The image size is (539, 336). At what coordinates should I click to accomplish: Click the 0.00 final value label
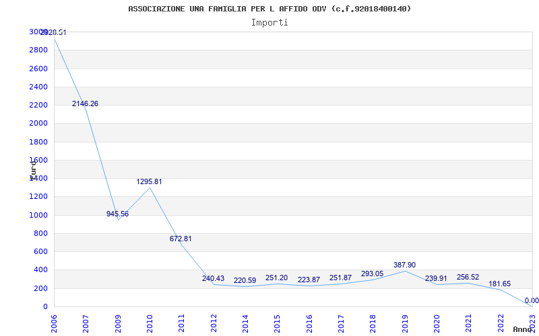(x=532, y=300)
